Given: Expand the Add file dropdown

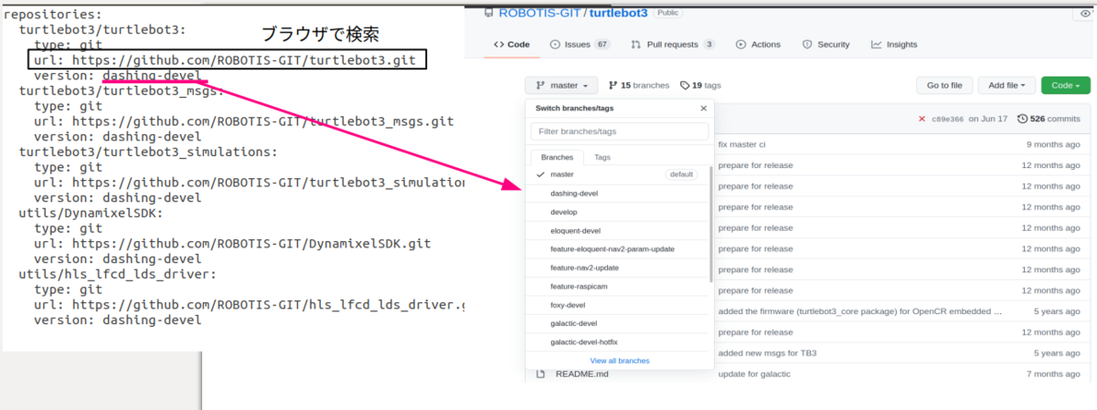Looking at the screenshot, I should coord(1007,85).
